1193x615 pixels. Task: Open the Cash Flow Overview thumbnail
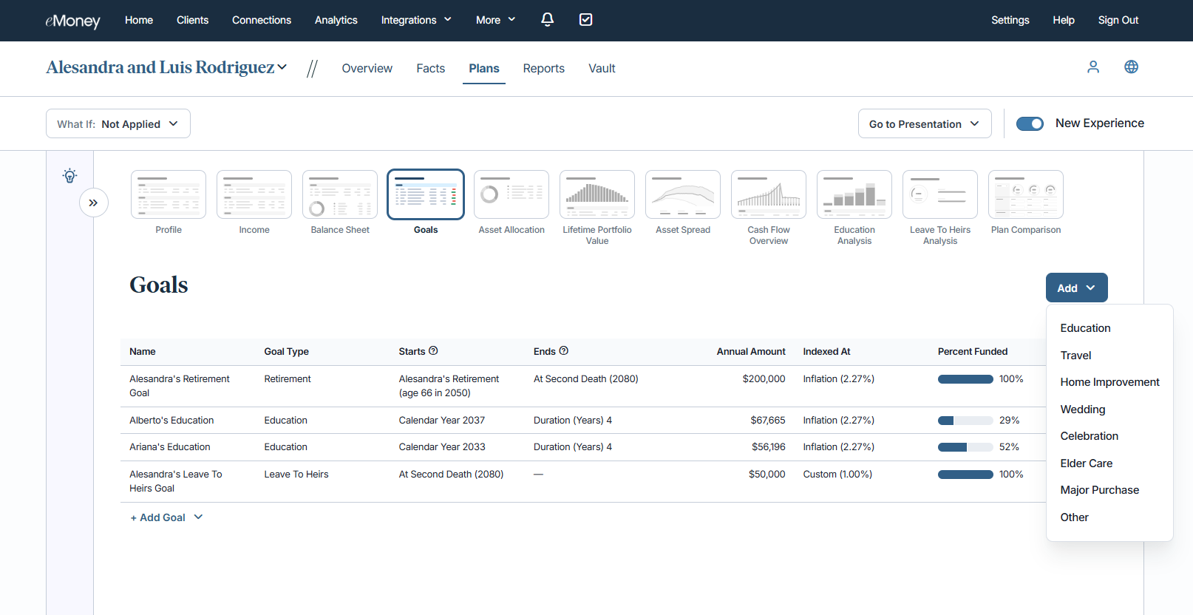pyautogui.click(x=768, y=195)
